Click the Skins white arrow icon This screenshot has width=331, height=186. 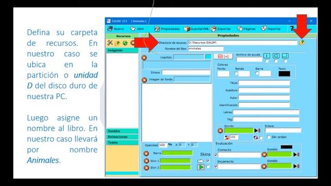[200, 161]
